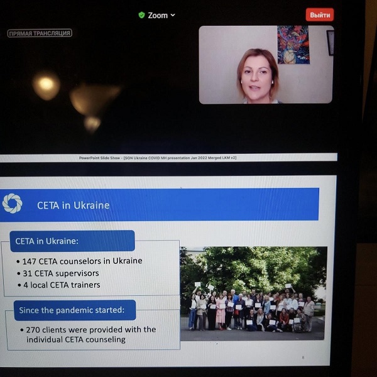The width and height of the screenshot is (377, 377).
Task: Click the PowerPoint Slide Show title bar text
Action: click(x=158, y=158)
